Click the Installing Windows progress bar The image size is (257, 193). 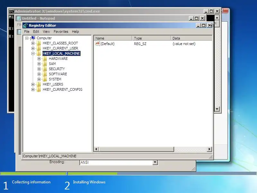click(x=162, y=173)
